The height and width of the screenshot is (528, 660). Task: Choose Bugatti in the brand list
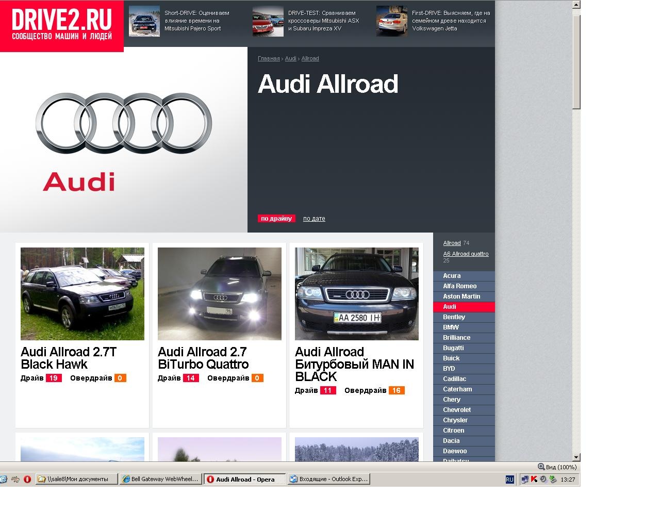464,348
